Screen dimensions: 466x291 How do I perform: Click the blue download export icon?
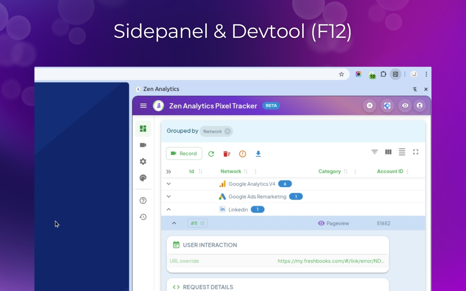point(258,154)
